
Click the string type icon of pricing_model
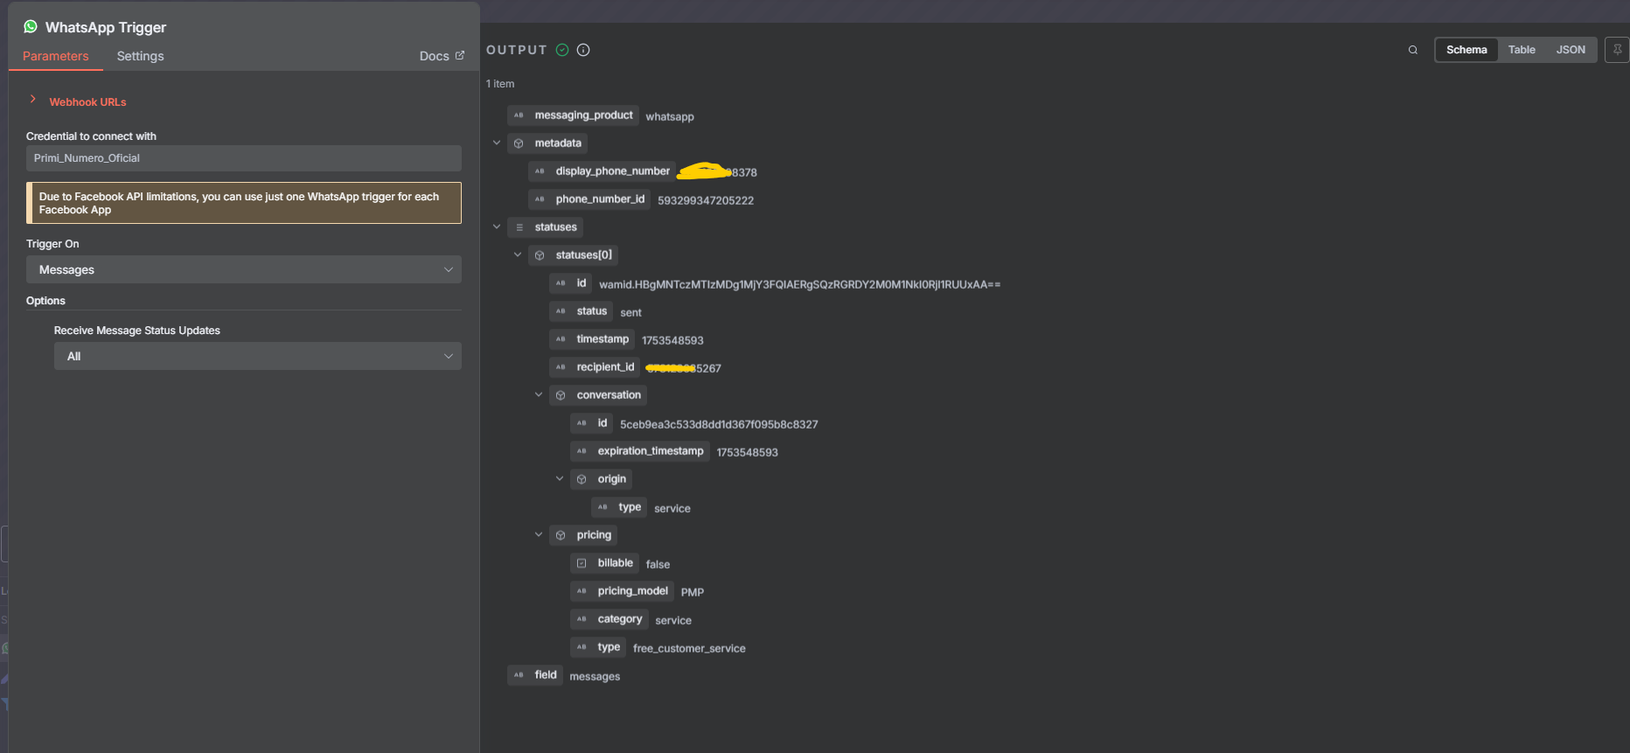coord(582,591)
